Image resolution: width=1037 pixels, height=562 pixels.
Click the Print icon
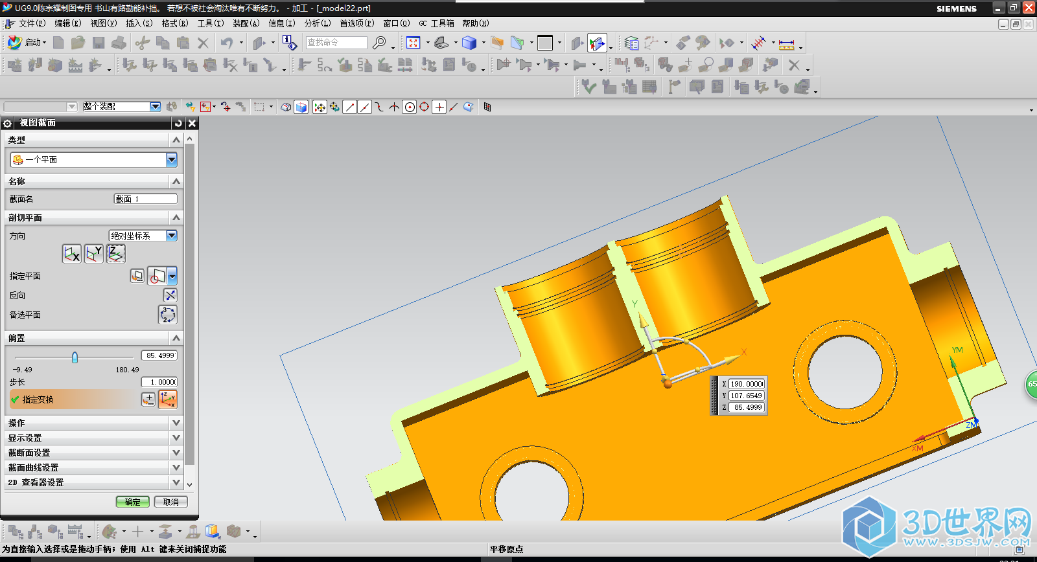(x=119, y=43)
